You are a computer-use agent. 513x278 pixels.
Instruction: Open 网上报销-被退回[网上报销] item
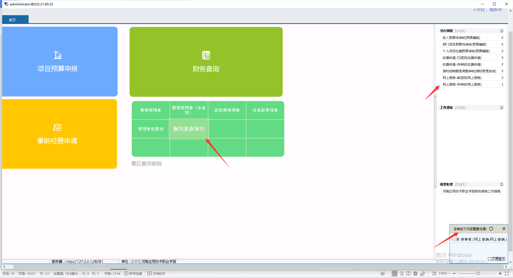(471, 78)
